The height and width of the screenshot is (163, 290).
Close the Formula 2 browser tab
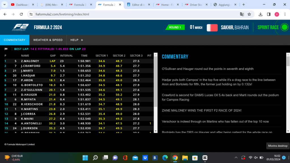coord(120,5)
